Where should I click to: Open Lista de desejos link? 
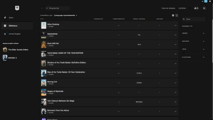pyautogui.click(x=168, y=8)
